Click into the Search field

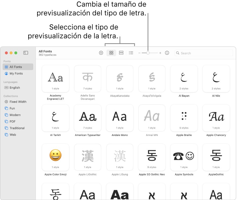coord(204,53)
